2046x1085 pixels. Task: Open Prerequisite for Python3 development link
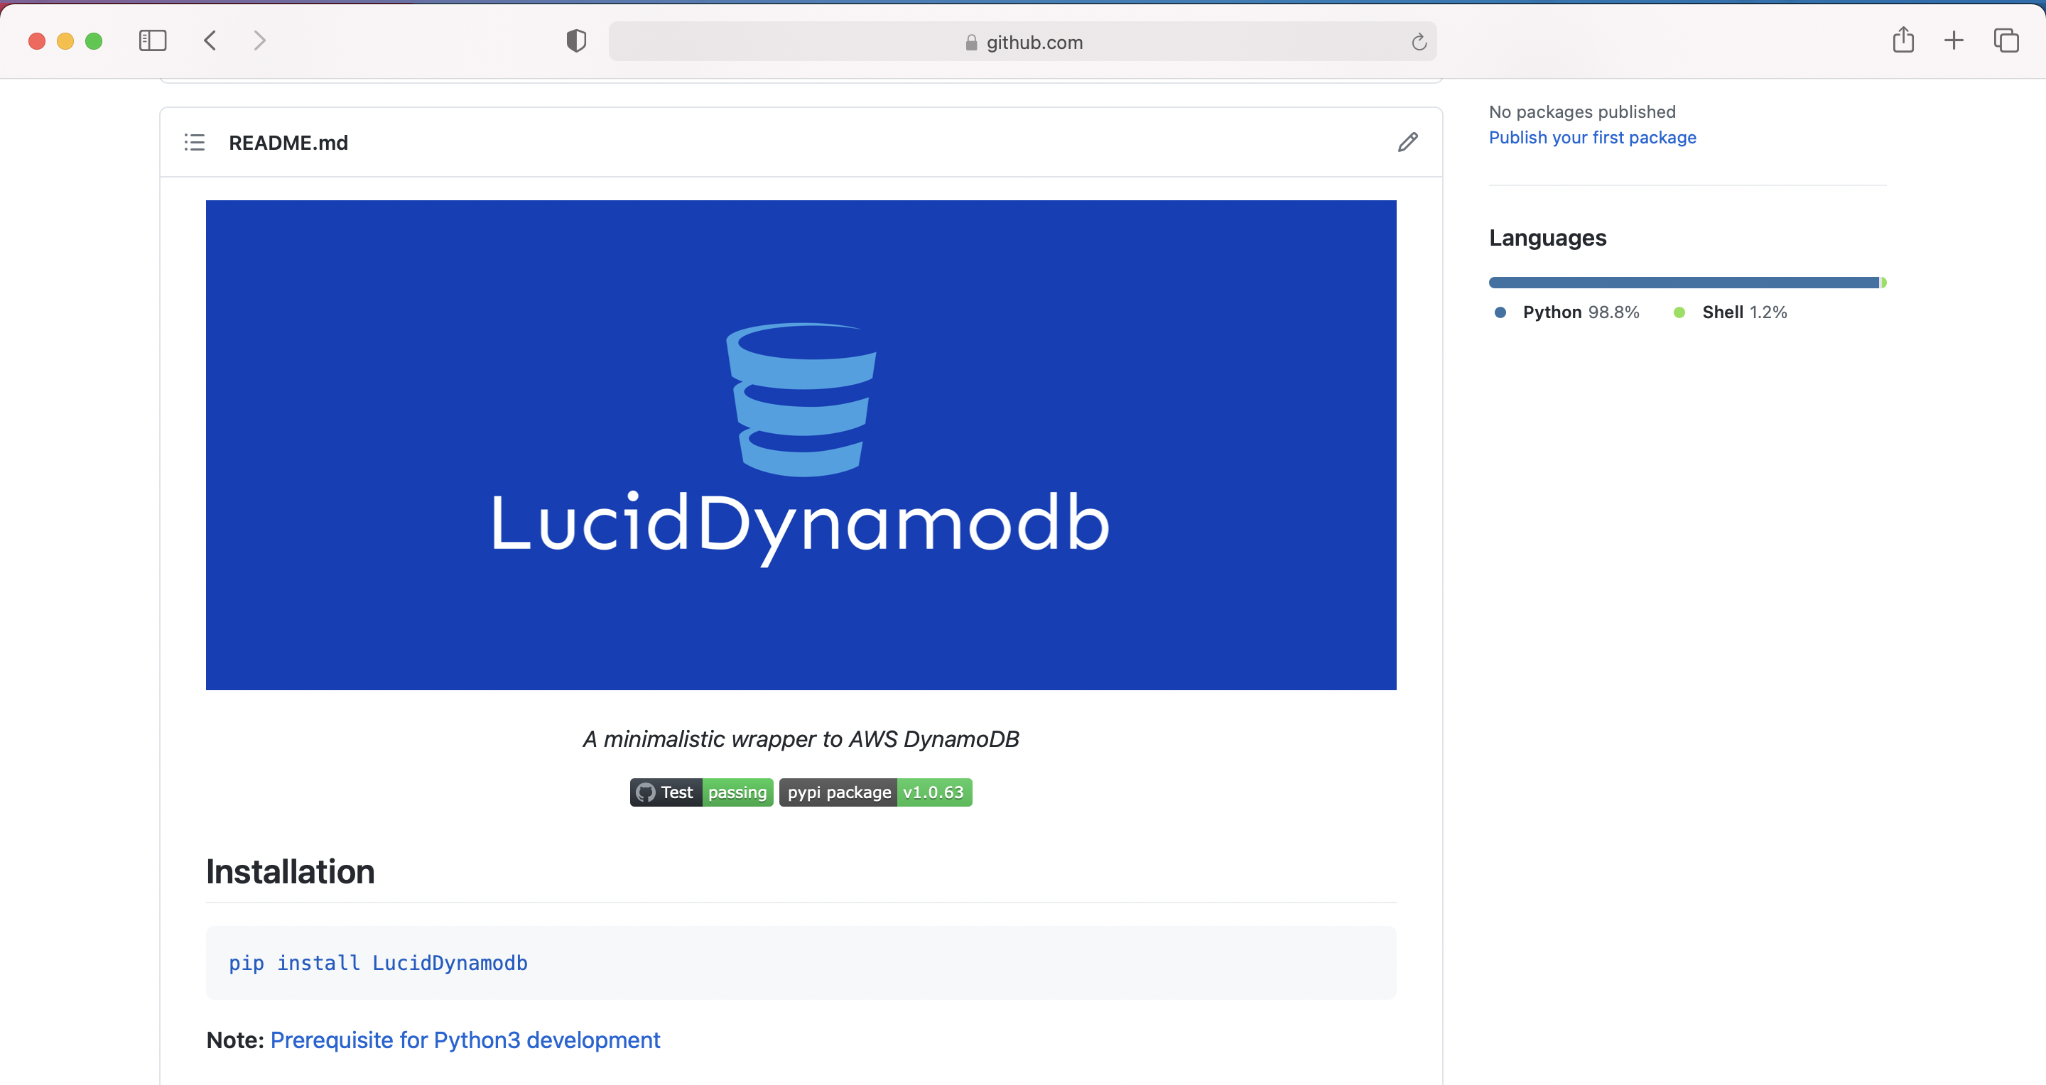coord(465,1040)
